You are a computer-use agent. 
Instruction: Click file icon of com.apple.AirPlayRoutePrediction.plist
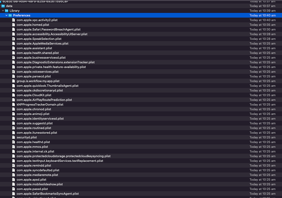click(x=14, y=100)
